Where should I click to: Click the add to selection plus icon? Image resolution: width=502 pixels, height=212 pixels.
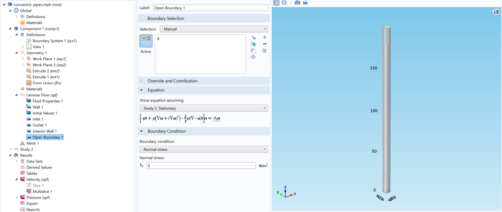264,37
